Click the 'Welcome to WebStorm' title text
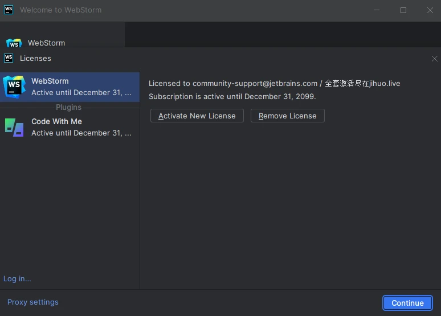The height and width of the screenshot is (316, 441). [61, 10]
